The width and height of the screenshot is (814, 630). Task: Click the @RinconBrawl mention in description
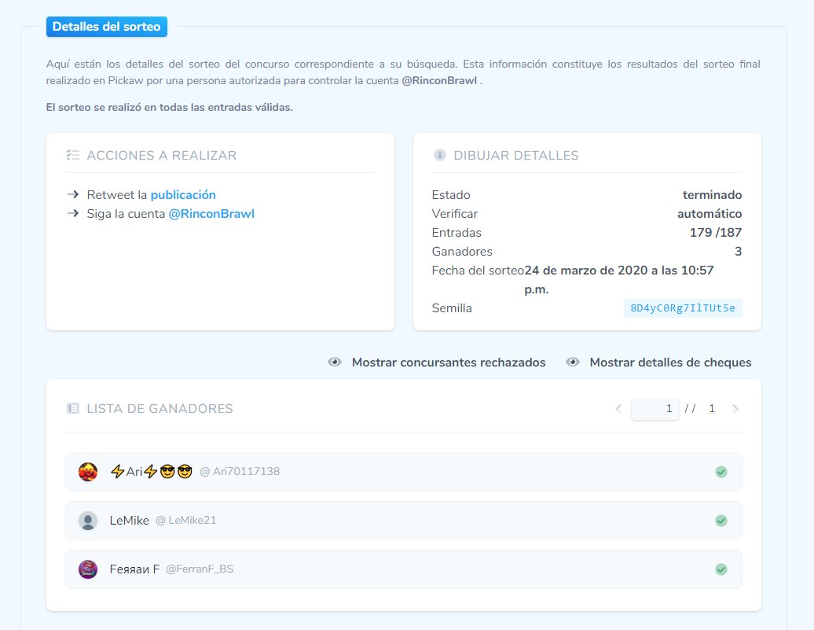439,80
